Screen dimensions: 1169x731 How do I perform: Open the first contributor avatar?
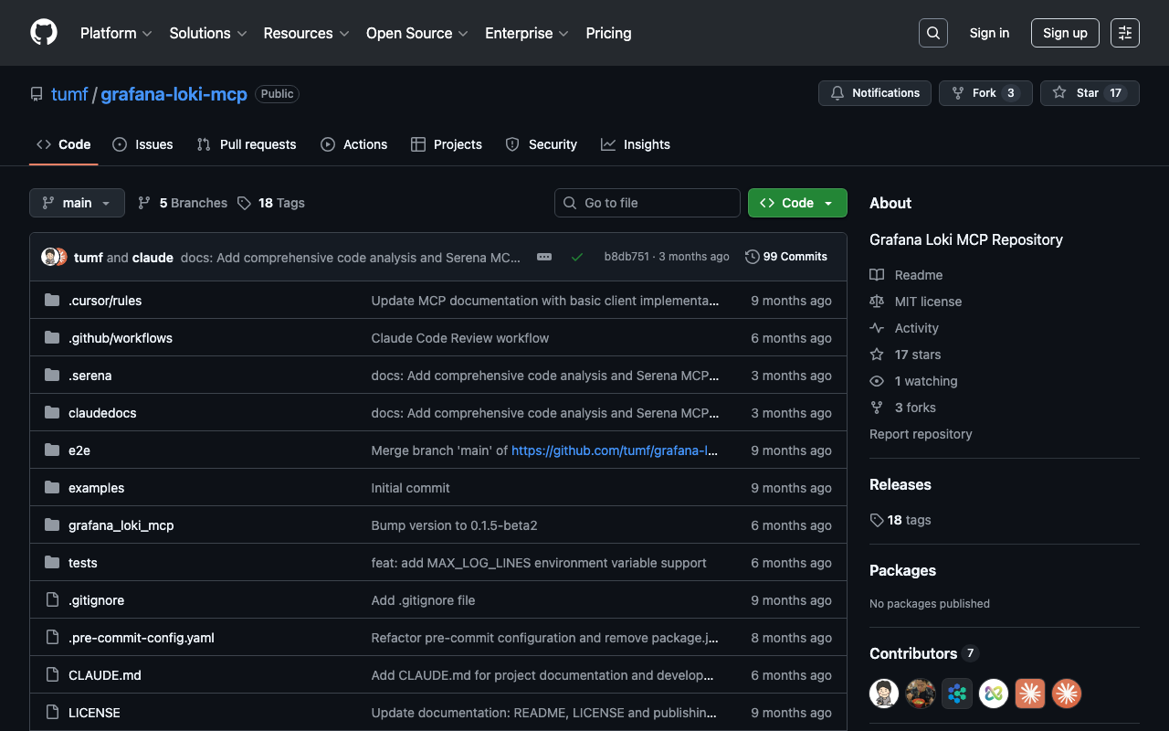point(884,694)
